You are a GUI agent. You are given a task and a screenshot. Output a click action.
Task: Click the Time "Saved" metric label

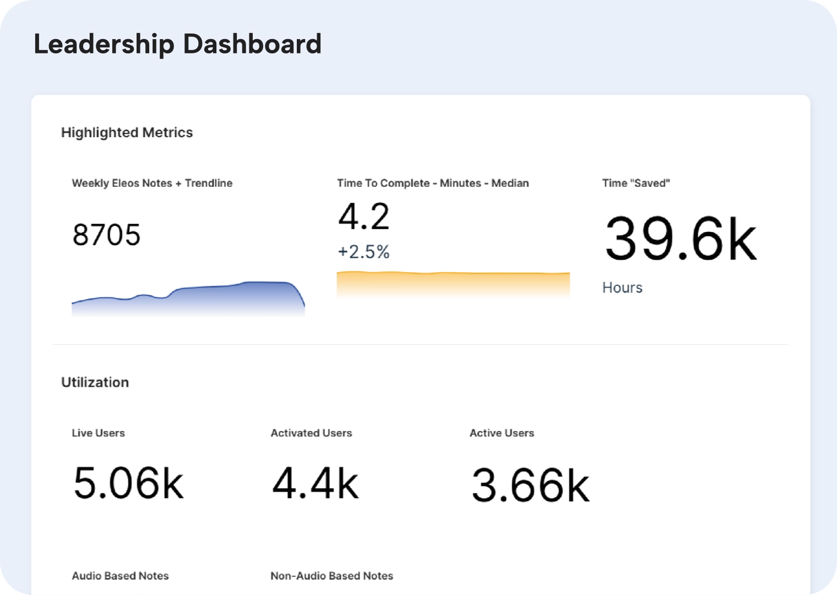point(635,183)
